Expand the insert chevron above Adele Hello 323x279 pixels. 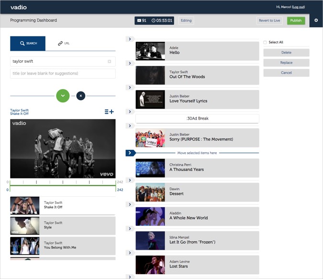point(130,39)
